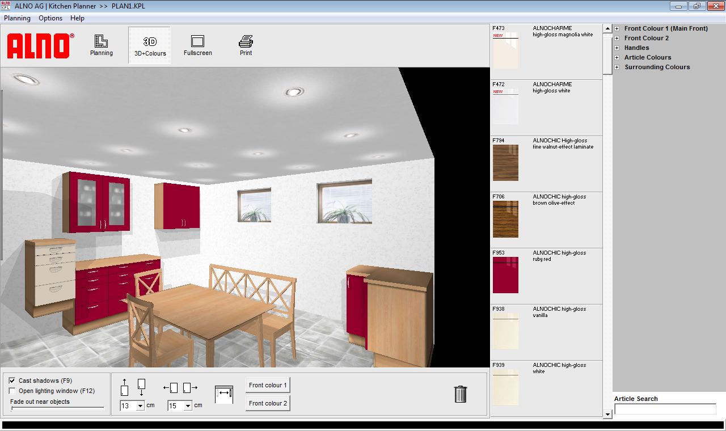Click the ALNO logo
Image resolution: width=726 pixels, height=431 pixels.
[40, 46]
